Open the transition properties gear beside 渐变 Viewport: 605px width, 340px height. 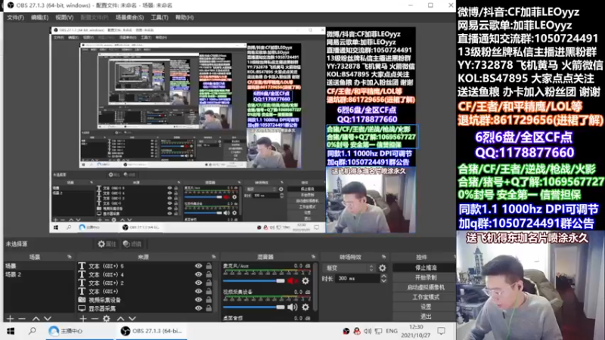[383, 267]
